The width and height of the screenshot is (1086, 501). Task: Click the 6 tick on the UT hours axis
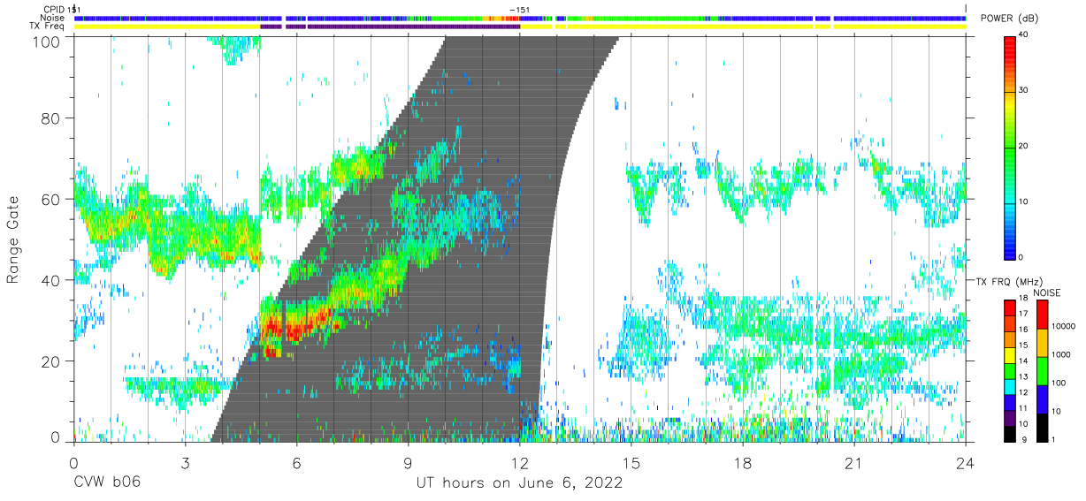point(297,462)
